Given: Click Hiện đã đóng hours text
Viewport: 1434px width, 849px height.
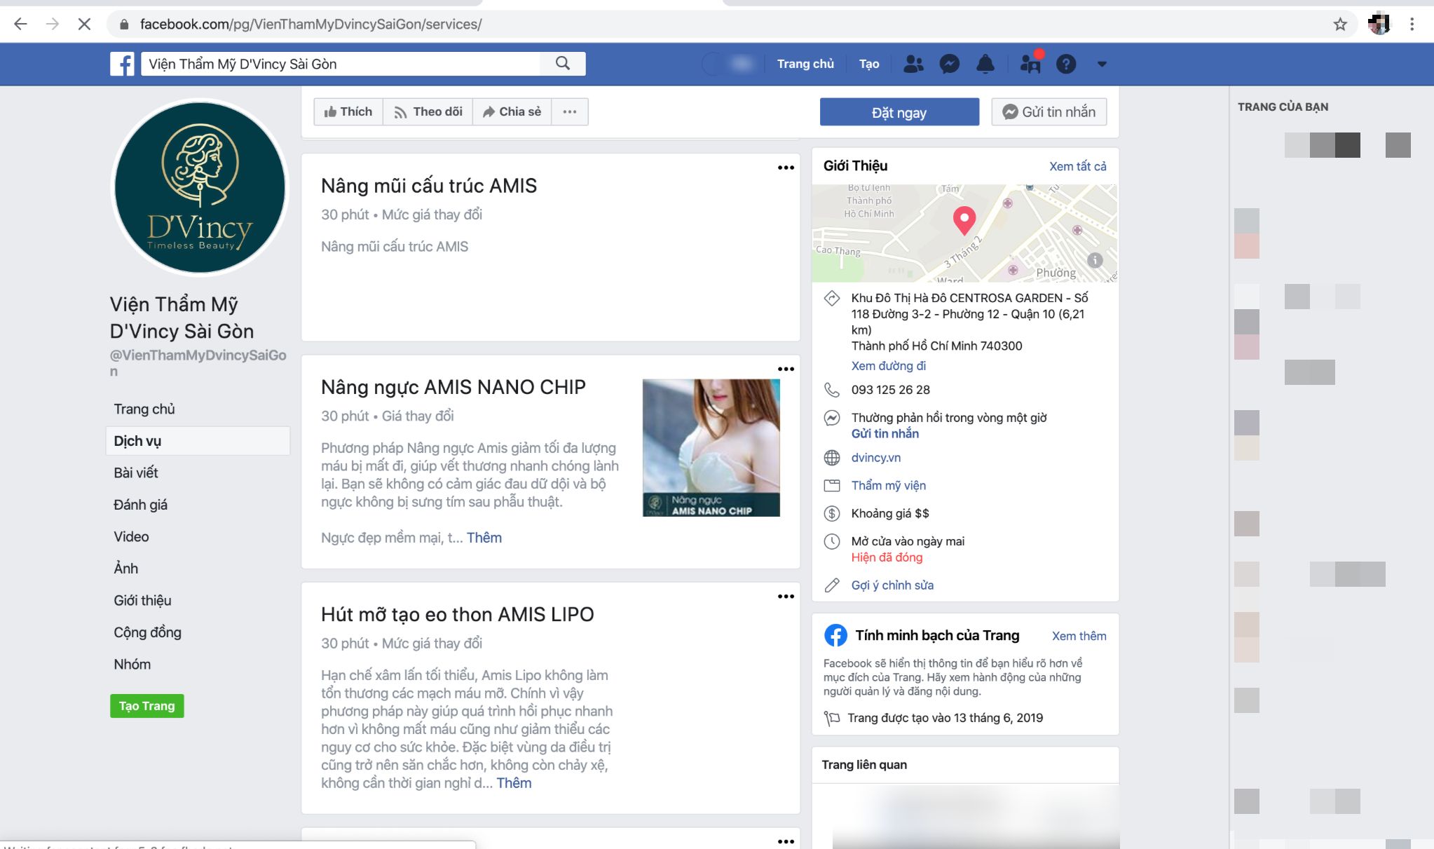Looking at the screenshot, I should tap(887, 557).
